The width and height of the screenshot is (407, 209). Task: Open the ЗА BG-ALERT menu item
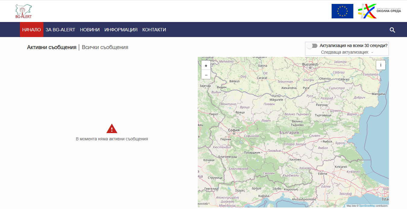(x=60, y=30)
